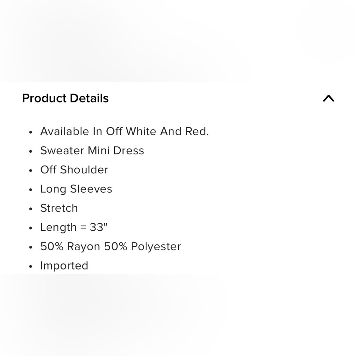Select the Stretch detail item
Viewport: 356px width, 356px height.
(59, 208)
